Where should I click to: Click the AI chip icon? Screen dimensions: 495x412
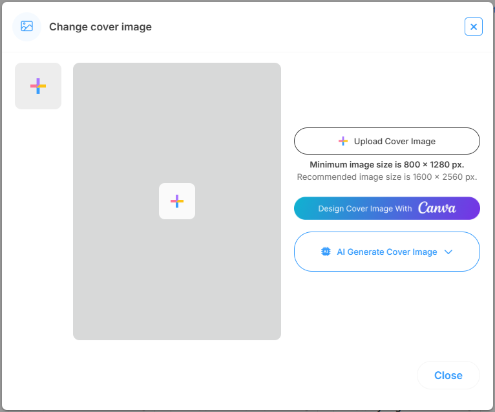326,252
